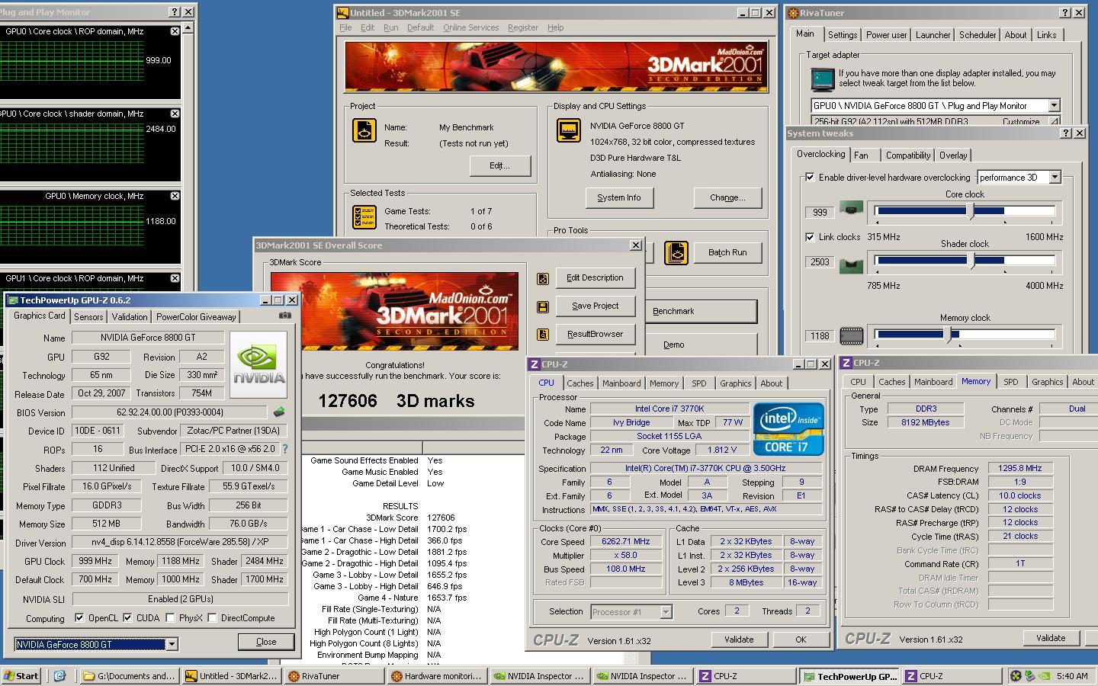Image resolution: width=1098 pixels, height=686 pixels.
Task: Open the SPD tab in right CPU-Z window
Action: pyautogui.click(x=1010, y=382)
